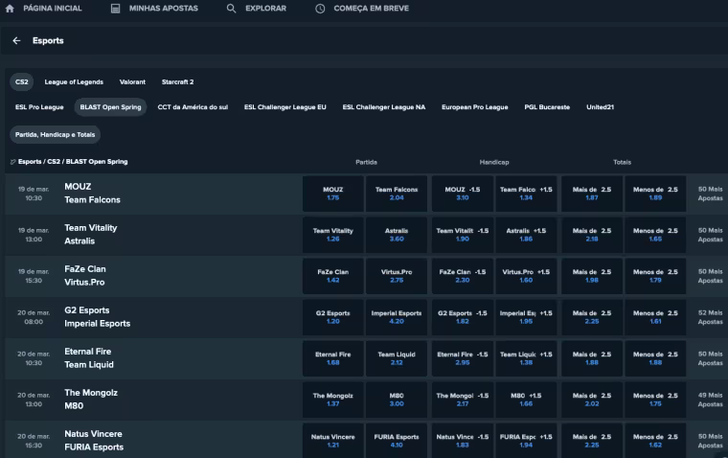Select the CS2 game tab
This screenshot has width=728, height=458.
coord(21,81)
